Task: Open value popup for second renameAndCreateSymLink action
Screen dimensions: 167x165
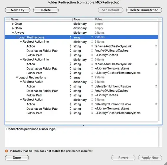Action: pyautogui.click(x=156, y=64)
